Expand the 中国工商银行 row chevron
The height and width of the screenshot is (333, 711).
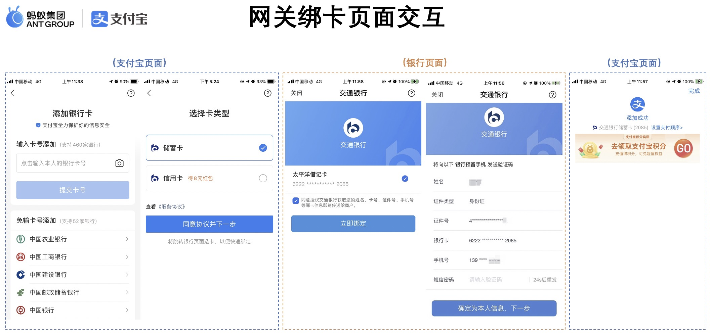[127, 257]
